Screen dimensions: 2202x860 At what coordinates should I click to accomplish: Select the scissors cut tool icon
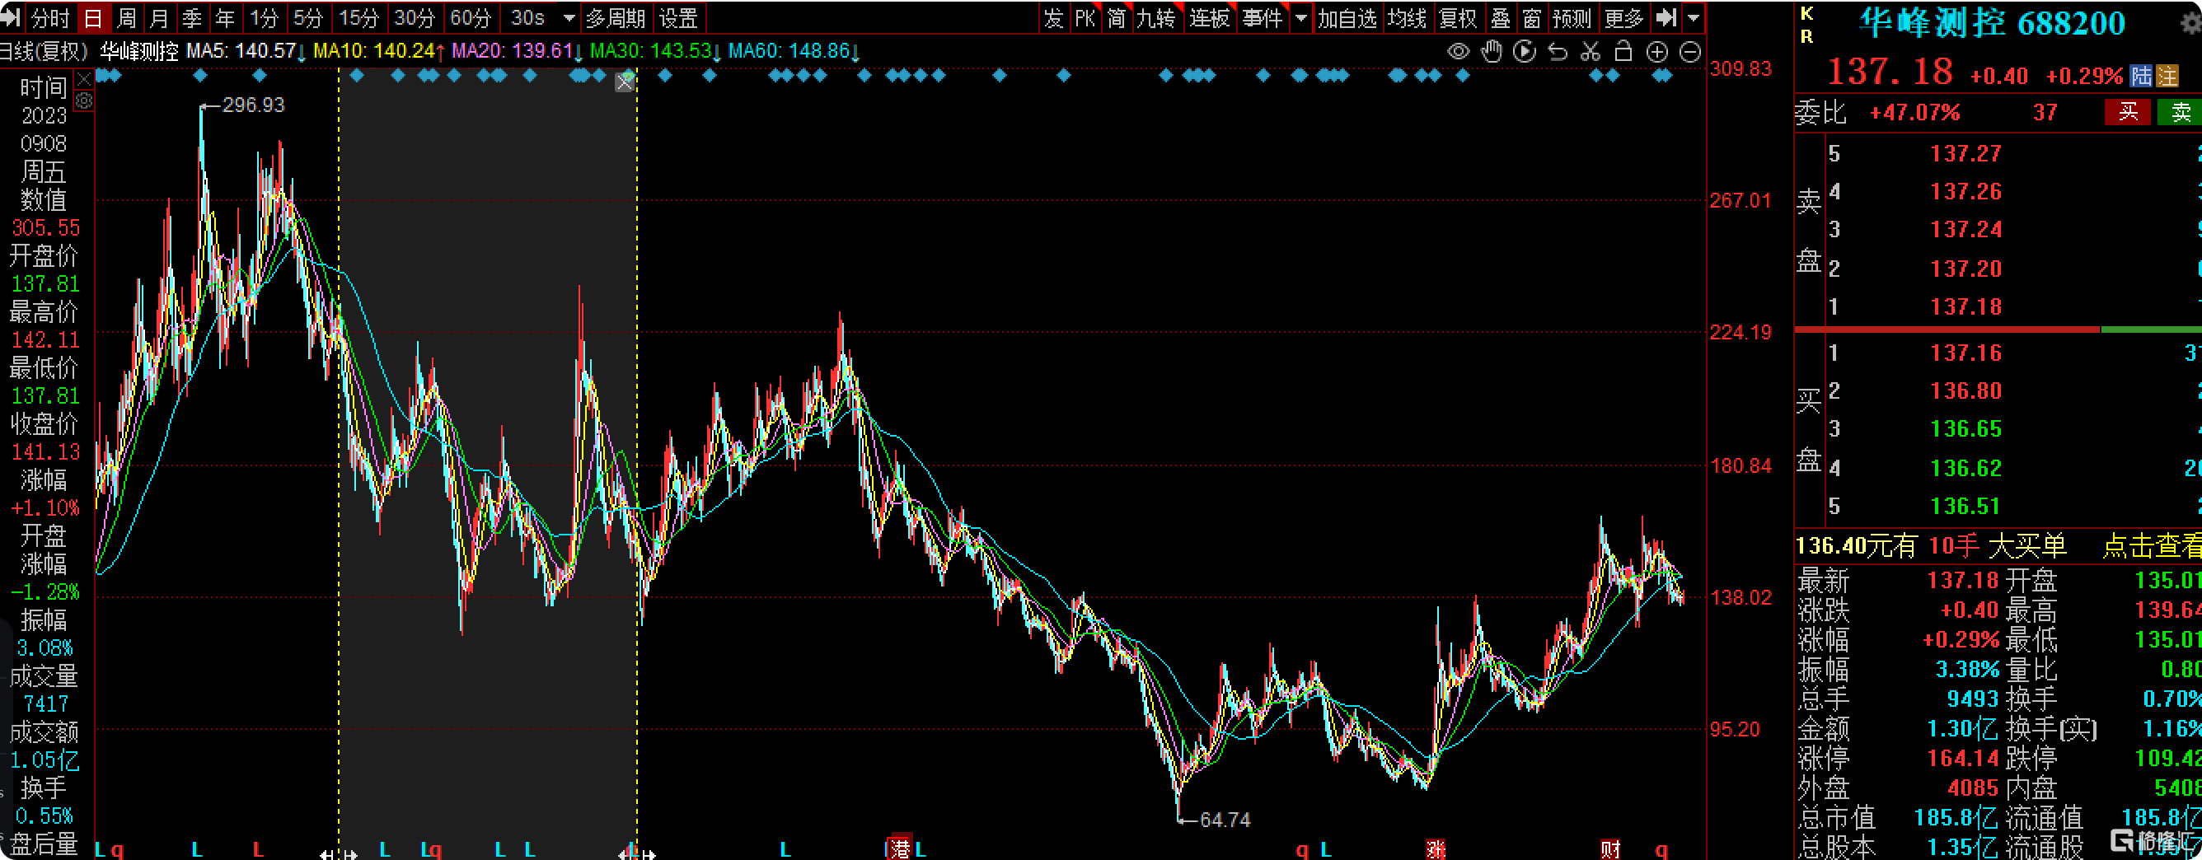coord(1590,52)
